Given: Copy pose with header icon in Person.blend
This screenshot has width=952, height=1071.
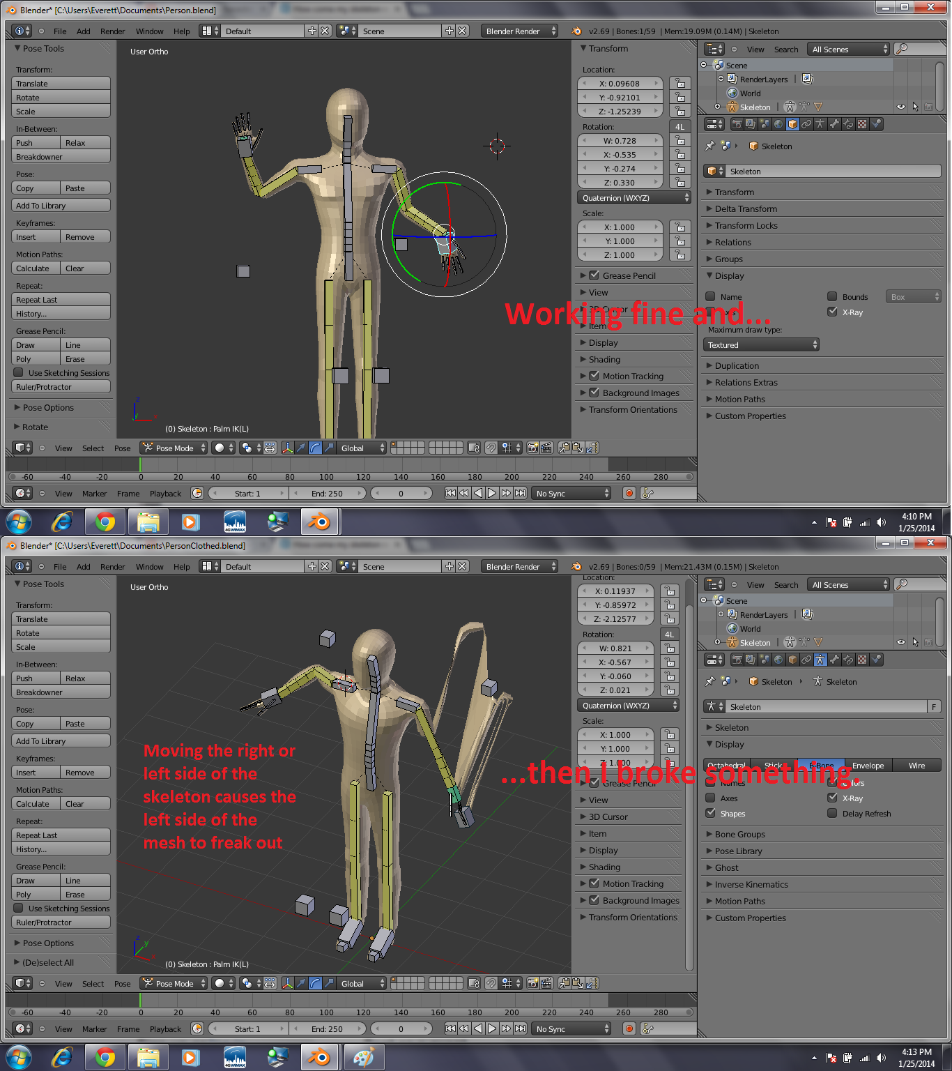Looking at the screenshot, I should point(564,448).
